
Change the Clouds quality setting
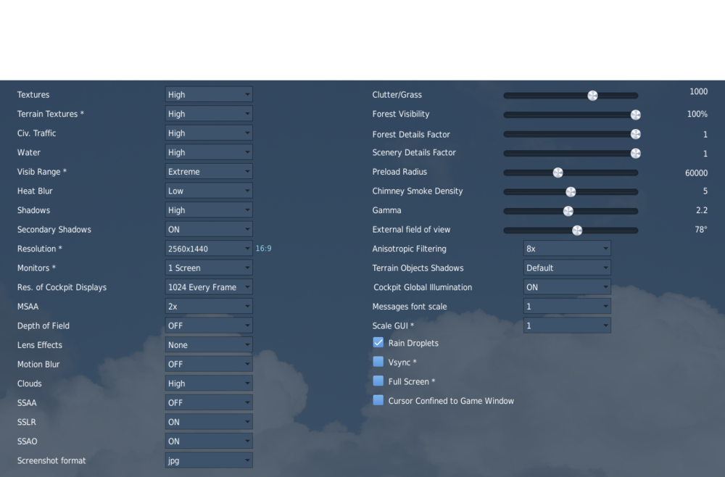(x=209, y=383)
